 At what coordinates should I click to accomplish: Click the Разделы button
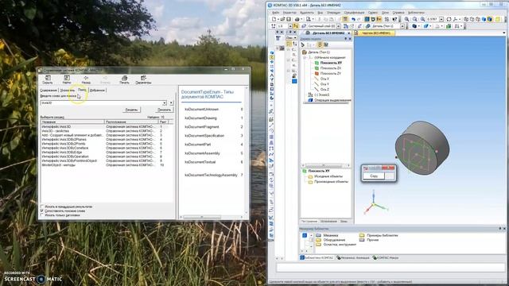click(131, 110)
